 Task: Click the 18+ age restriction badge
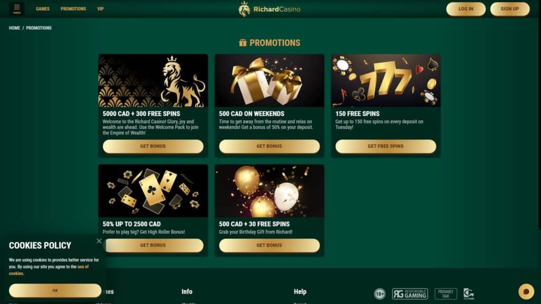(x=379, y=293)
